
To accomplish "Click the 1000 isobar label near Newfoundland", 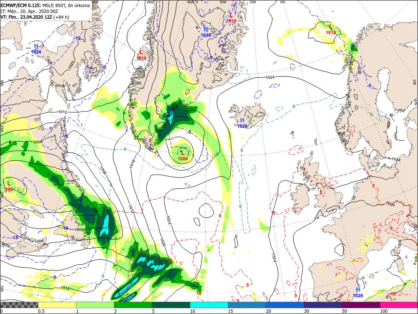I will tap(79, 230).
